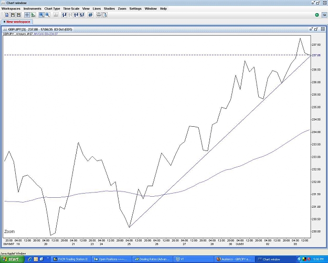Select the zoom out magnifier

pos(47,15)
